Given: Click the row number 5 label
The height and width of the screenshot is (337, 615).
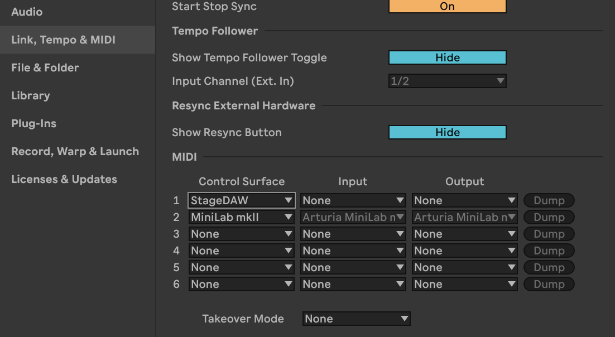Looking at the screenshot, I should tap(176, 267).
